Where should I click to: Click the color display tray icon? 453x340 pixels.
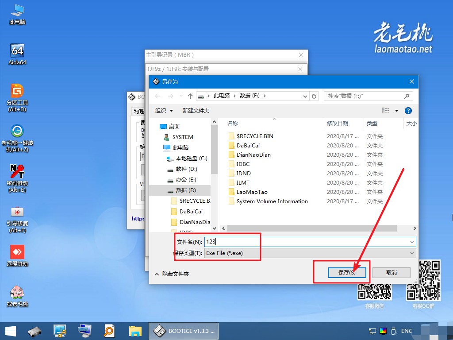(x=383, y=331)
